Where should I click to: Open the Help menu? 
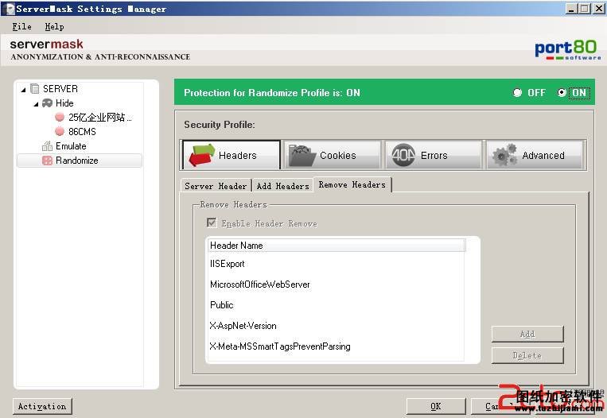(x=54, y=27)
